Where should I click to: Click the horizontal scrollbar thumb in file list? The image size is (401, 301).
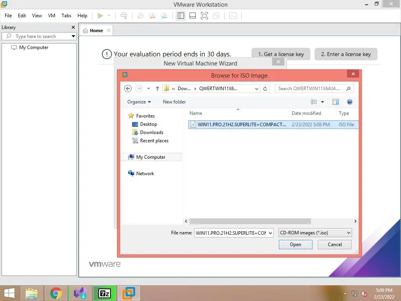pyautogui.click(x=250, y=221)
